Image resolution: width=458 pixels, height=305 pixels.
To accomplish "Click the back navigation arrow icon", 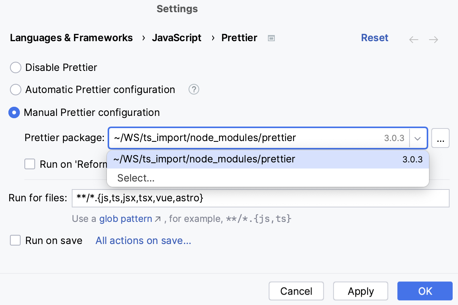I will [x=414, y=40].
